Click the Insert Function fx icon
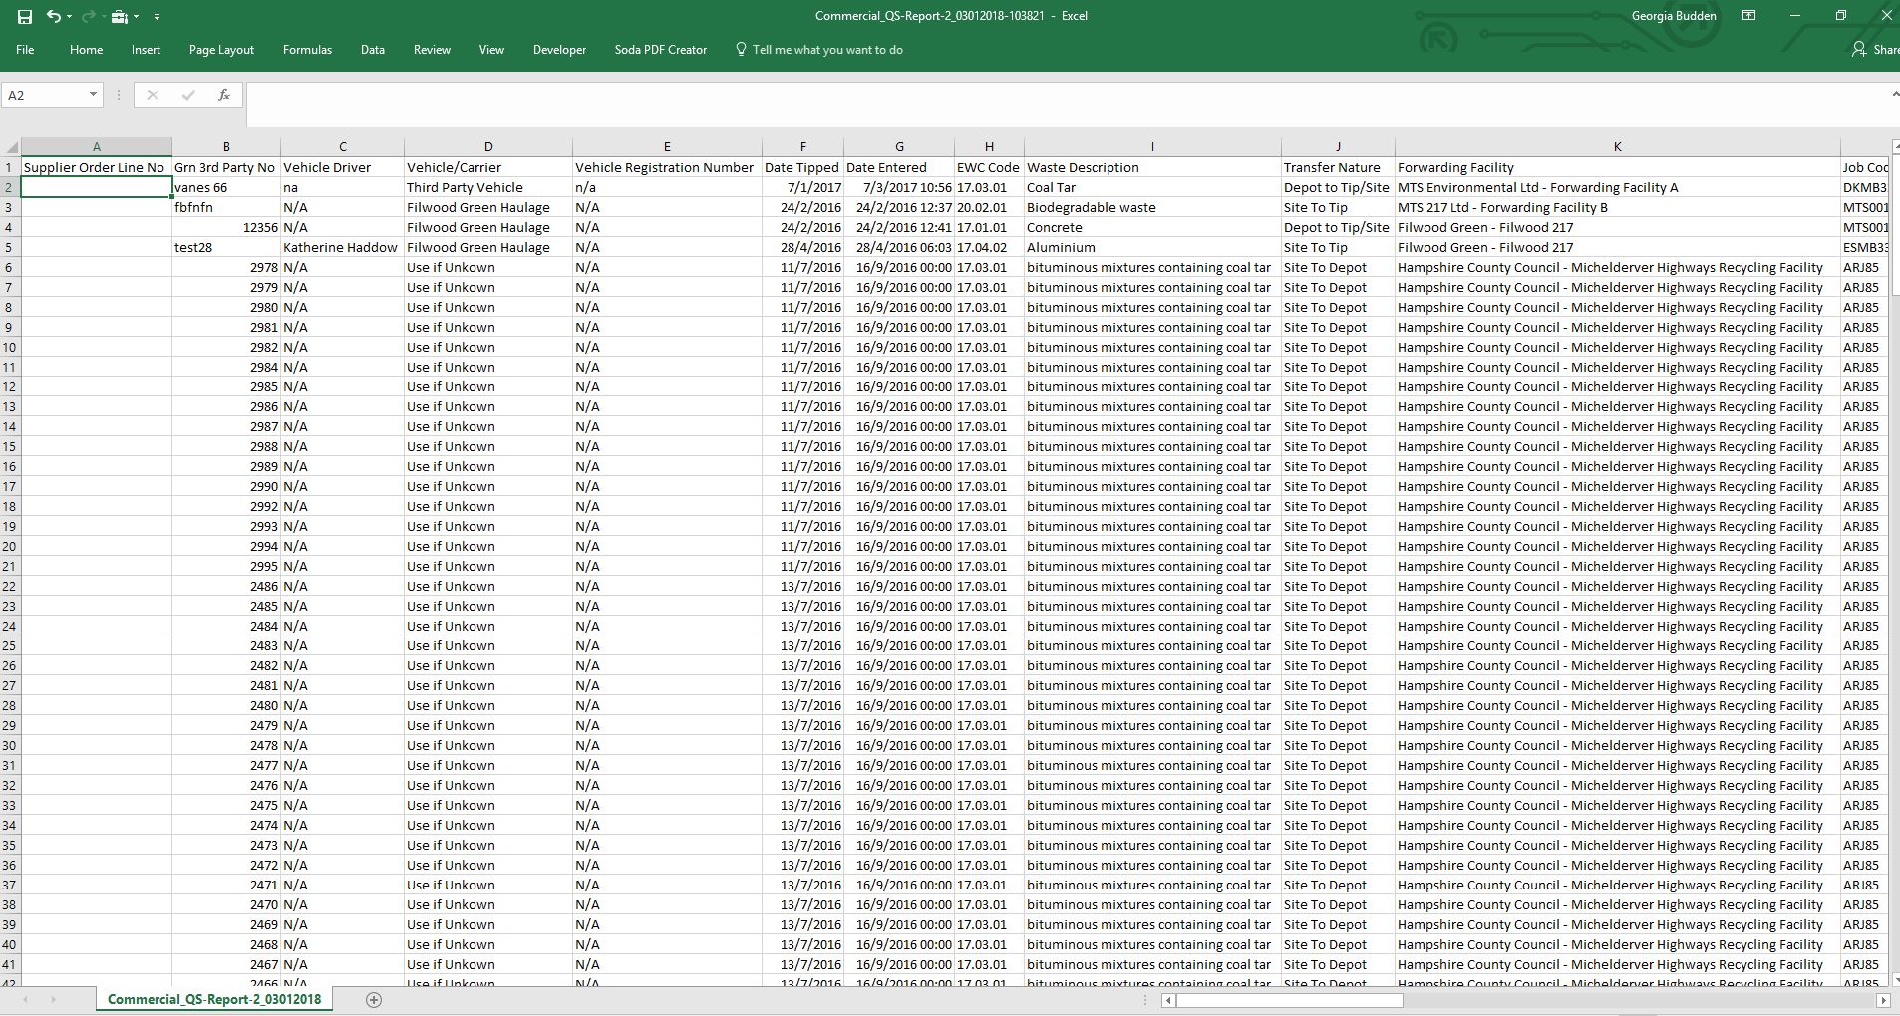The width and height of the screenshot is (1900, 1016). pyautogui.click(x=224, y=95)
